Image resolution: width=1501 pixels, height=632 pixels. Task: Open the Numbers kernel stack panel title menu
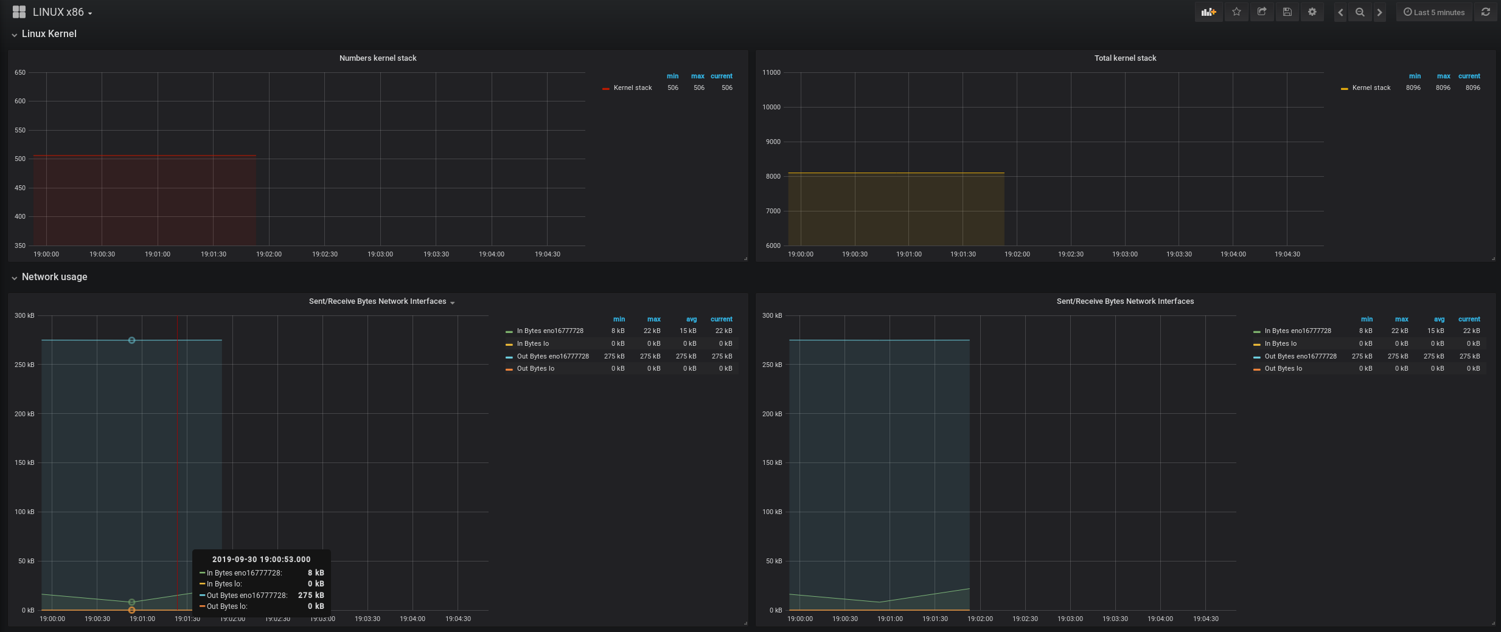(x=378, y=58)
